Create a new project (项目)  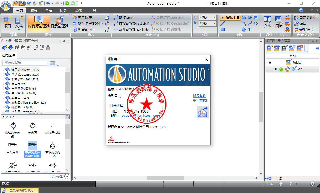click(x=7, y=23)
